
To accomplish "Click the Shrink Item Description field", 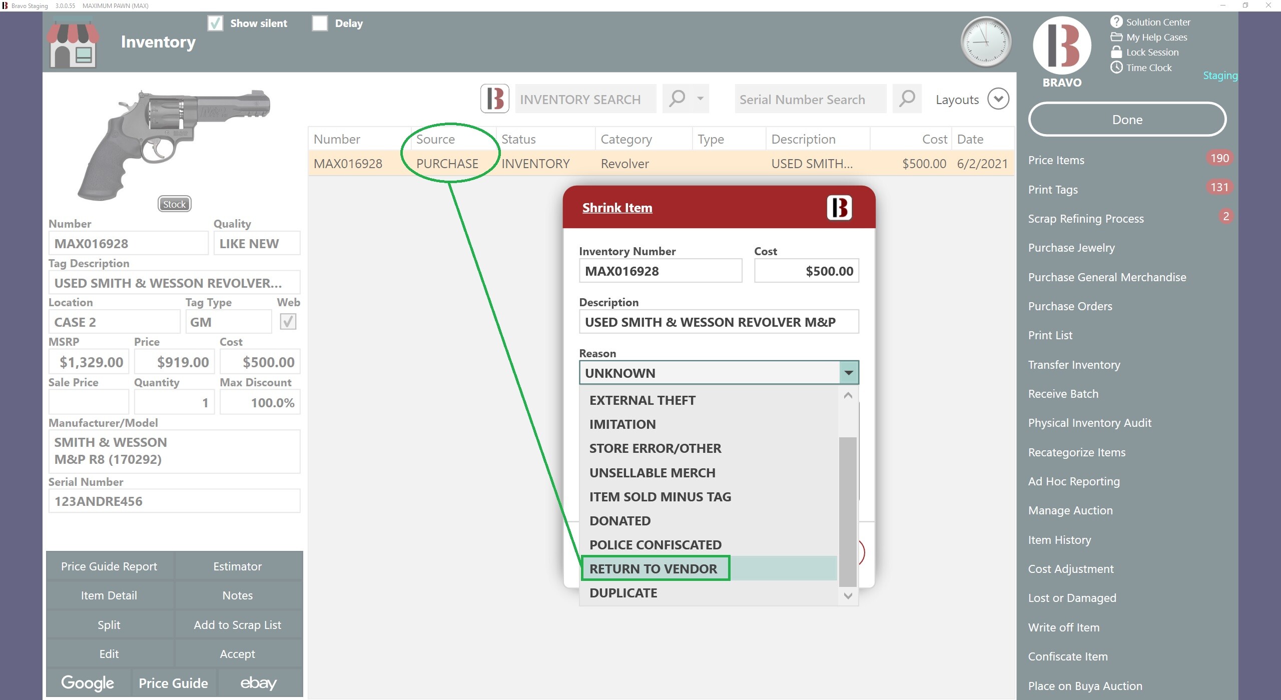I will coord(719,322).
